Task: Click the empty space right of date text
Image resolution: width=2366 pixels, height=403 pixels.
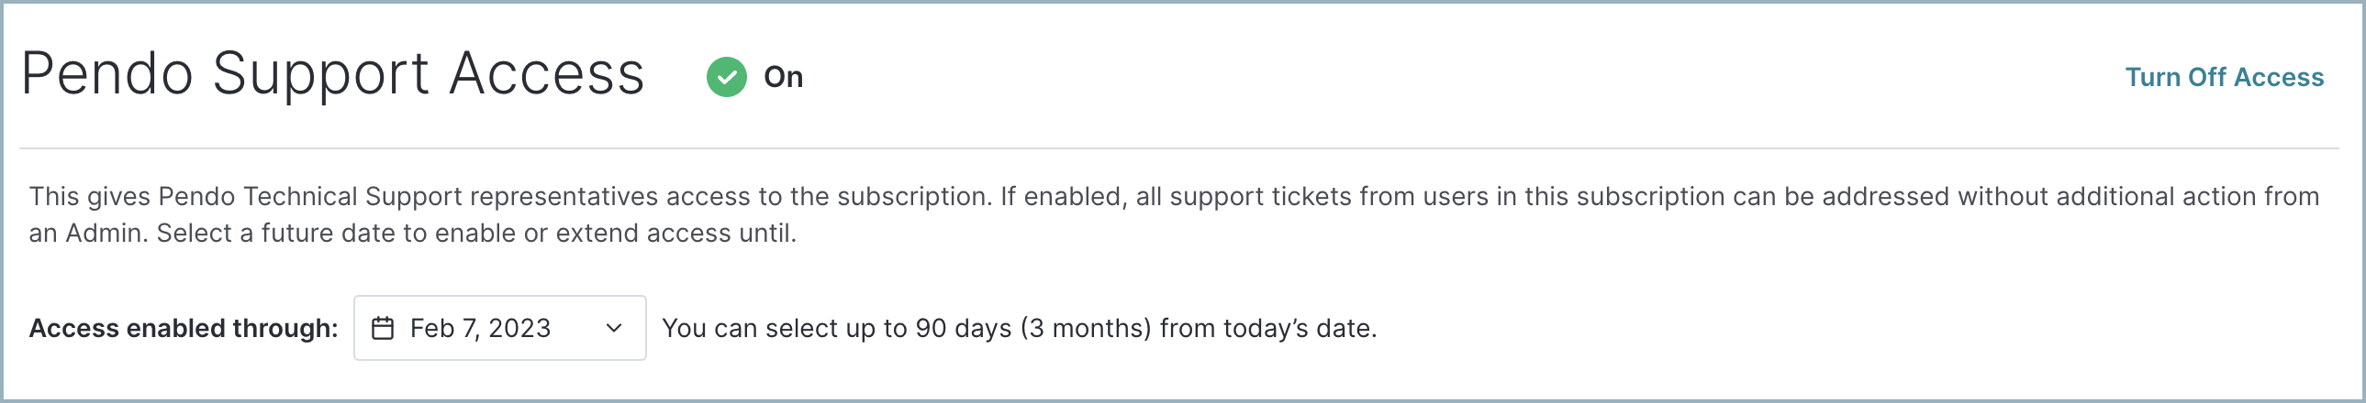Action: [x=576, y=328]
